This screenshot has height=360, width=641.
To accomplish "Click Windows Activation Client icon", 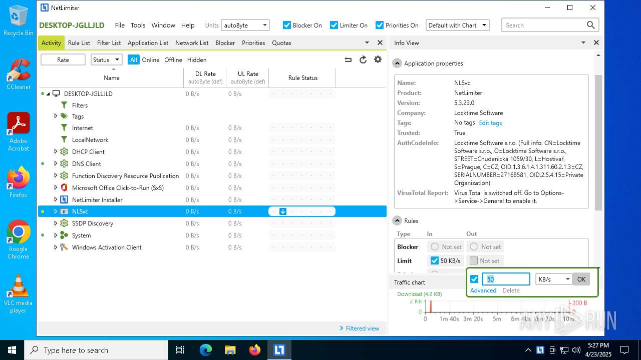I will [64, 247].
